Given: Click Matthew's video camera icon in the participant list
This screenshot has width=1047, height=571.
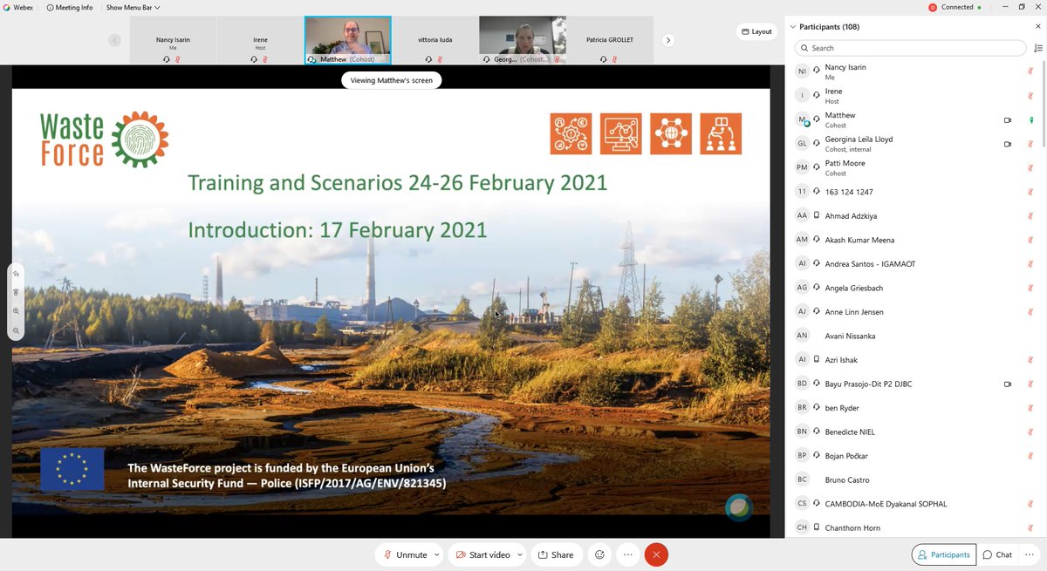Looking at the screenshot, I should 1007,120.
